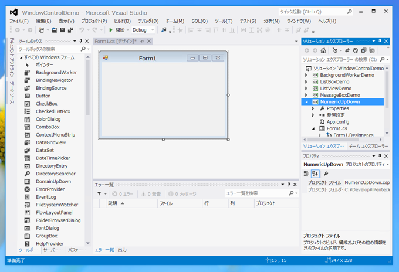Click the Form1 design surface title bar

pos(163,58)
